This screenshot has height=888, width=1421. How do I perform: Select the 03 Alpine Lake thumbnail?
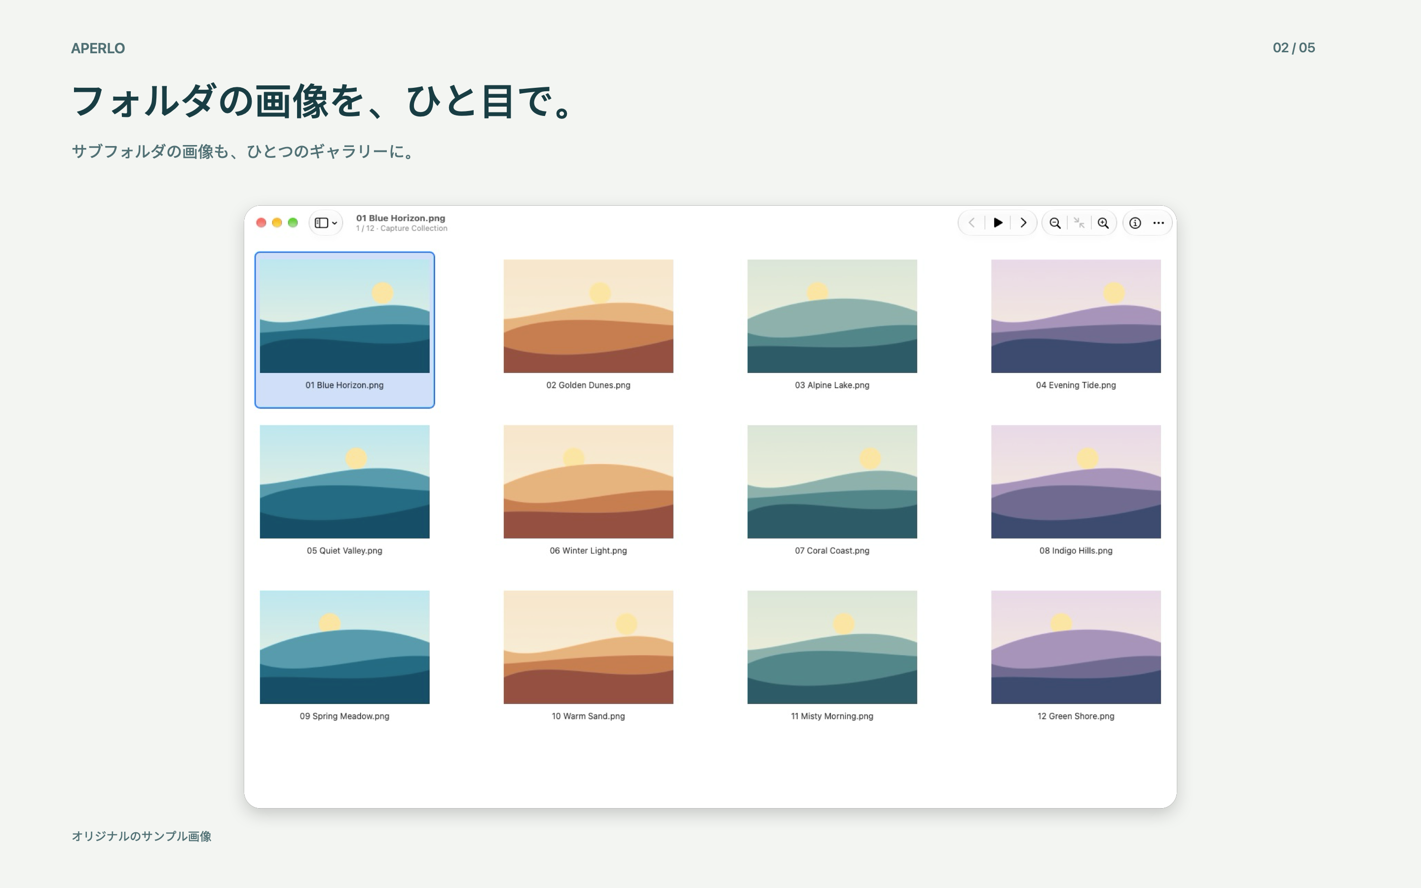832,316
